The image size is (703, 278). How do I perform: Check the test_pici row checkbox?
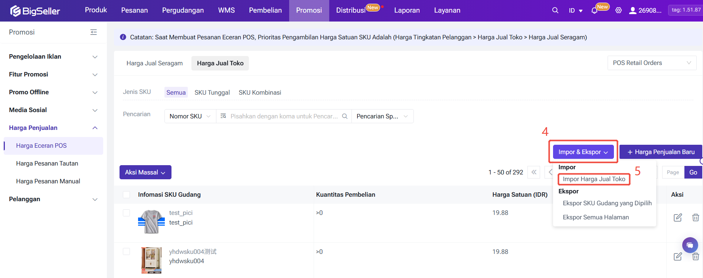pyautogui.click(x=127, y=213)
